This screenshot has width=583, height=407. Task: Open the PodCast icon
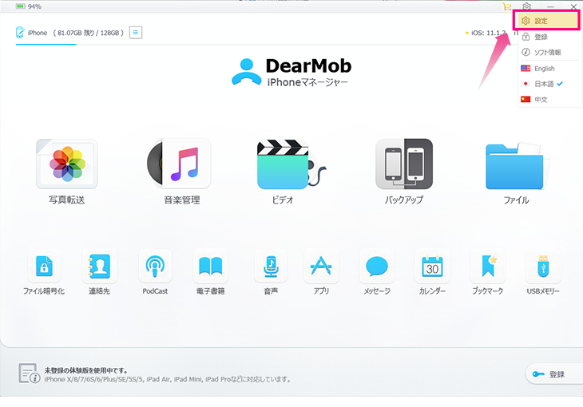155,266
